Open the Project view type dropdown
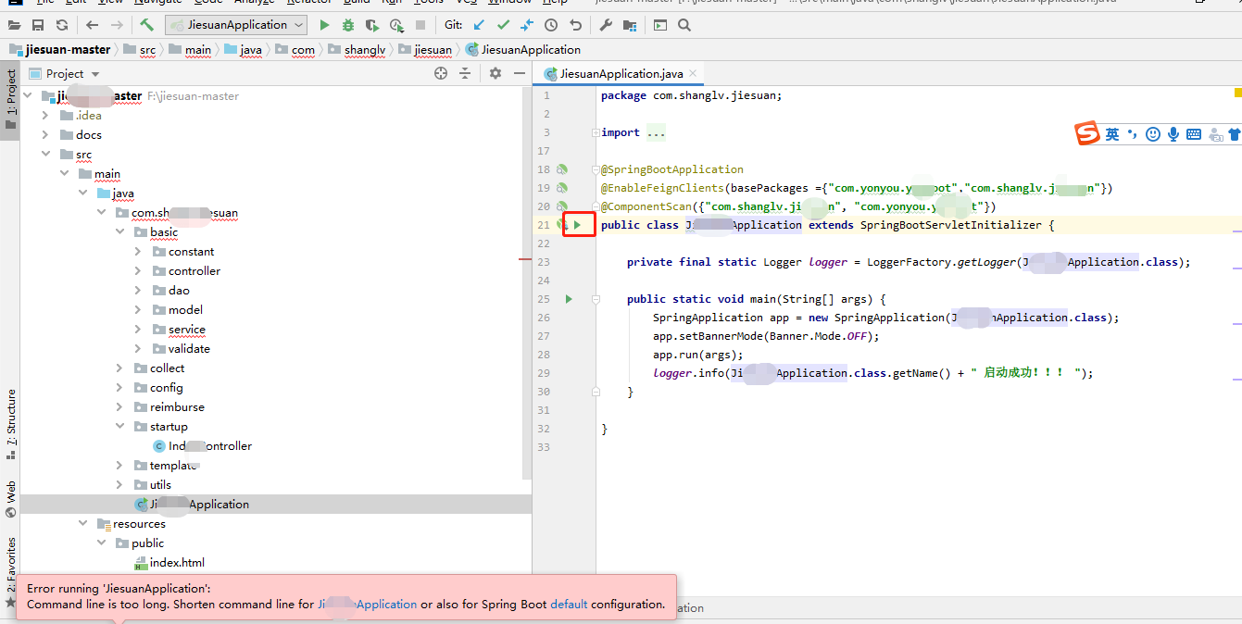 coord(90,73)
